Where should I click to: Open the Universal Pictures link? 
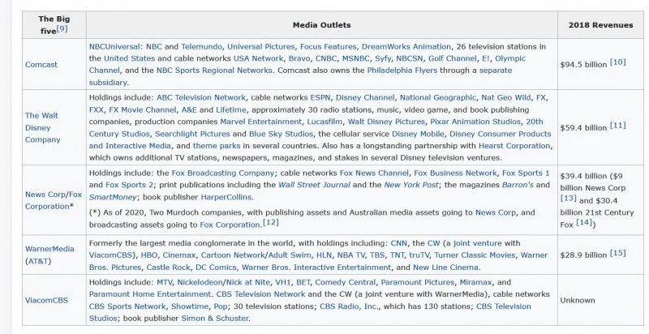(x=260, y=47)
